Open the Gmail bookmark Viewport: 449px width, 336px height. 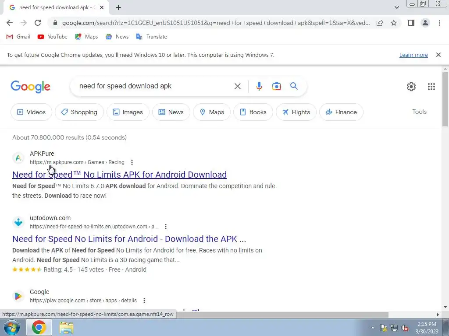18,37
